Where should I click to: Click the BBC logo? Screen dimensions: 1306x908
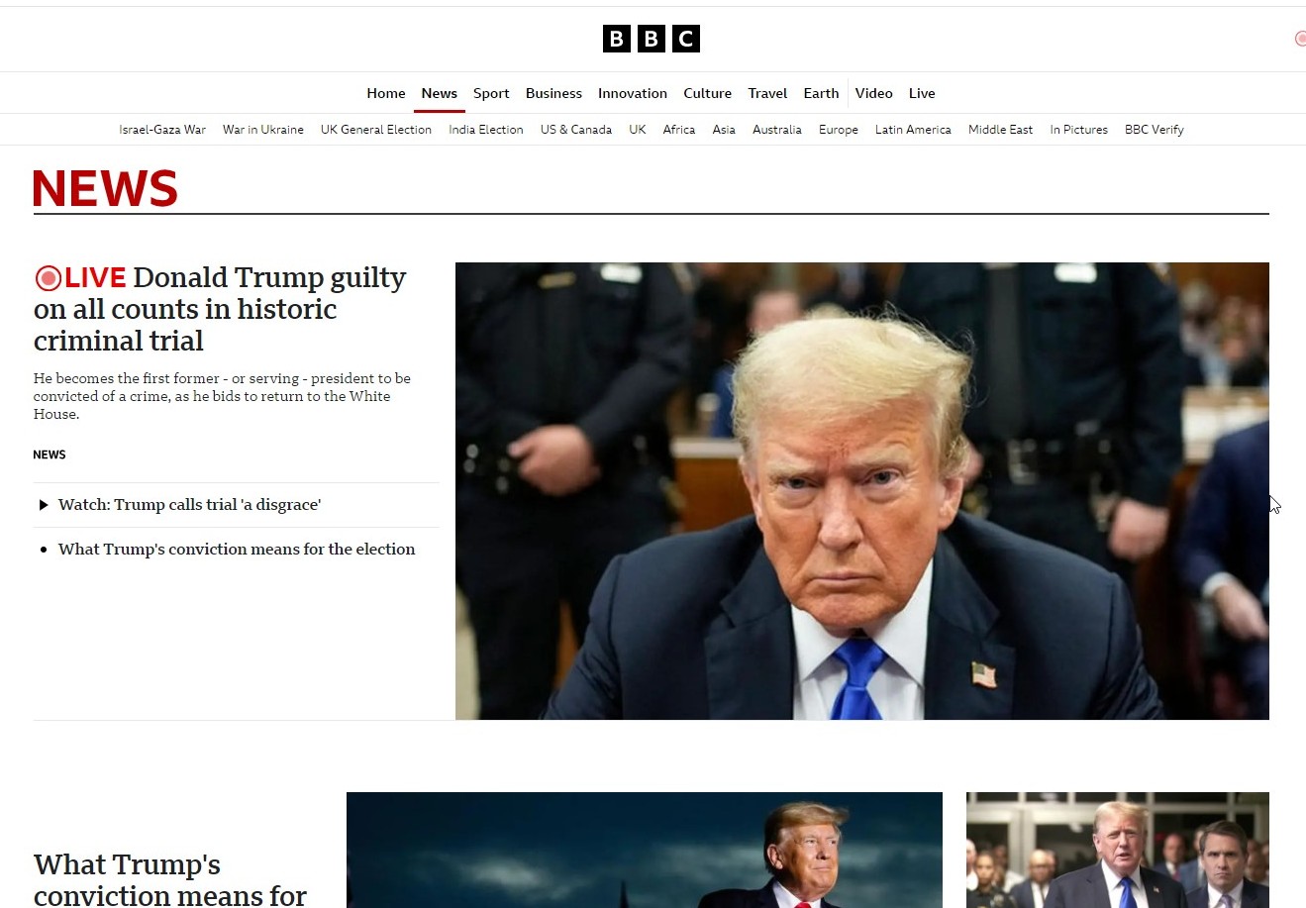coord(652,39)
